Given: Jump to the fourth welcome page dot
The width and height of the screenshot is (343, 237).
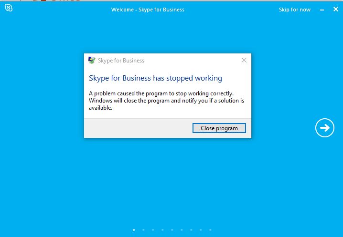Looking at the screenshot, I should pos(162,230).
